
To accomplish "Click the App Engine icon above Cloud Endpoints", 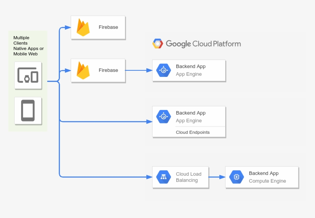I will (x=164, y=116).
